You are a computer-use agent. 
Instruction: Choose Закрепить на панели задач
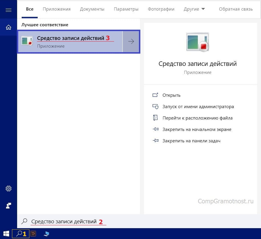pos(191,141)
